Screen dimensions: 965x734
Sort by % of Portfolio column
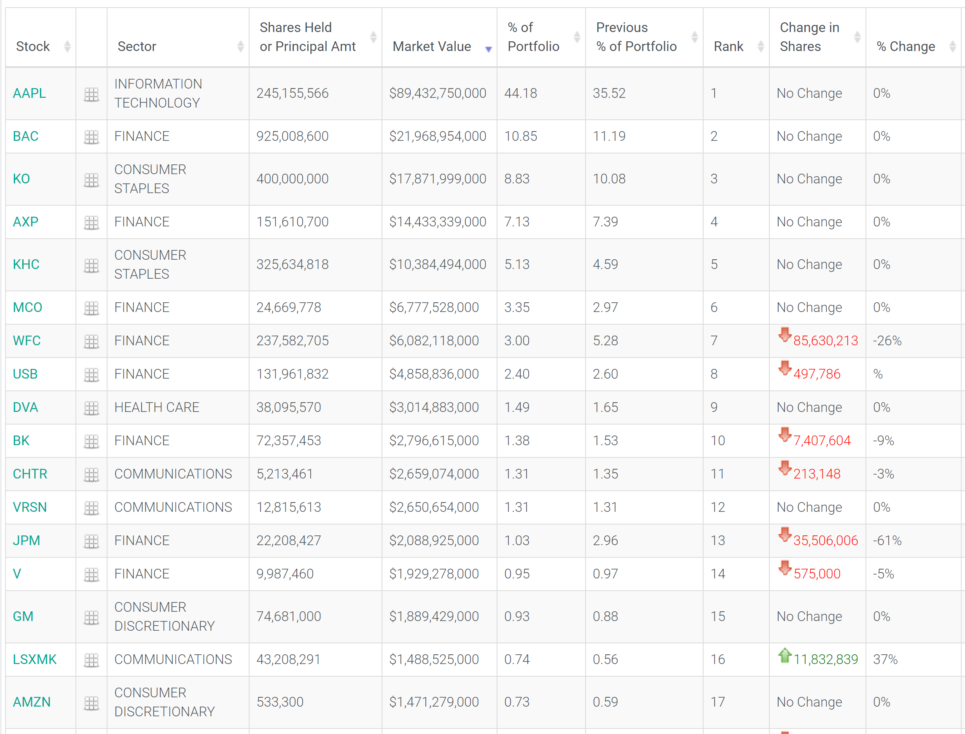[x=541, y=38]
